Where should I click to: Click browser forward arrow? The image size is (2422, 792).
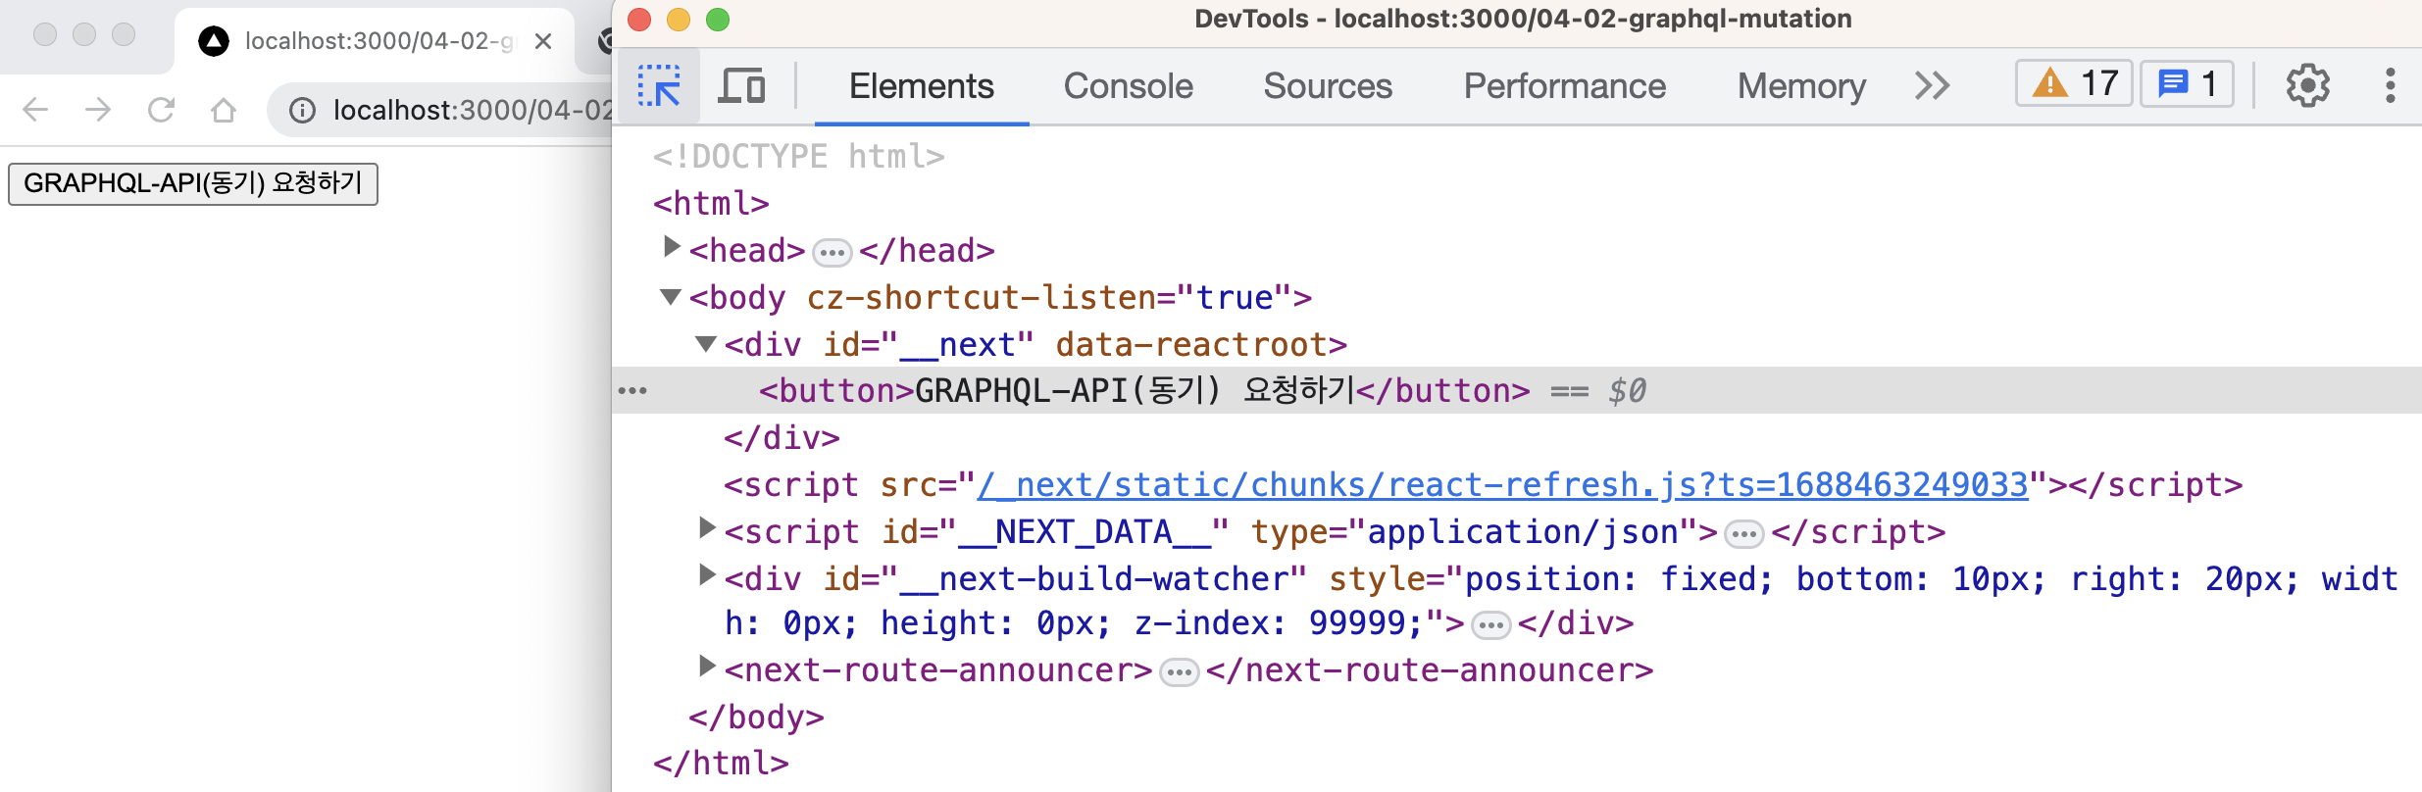click(98, 110)
